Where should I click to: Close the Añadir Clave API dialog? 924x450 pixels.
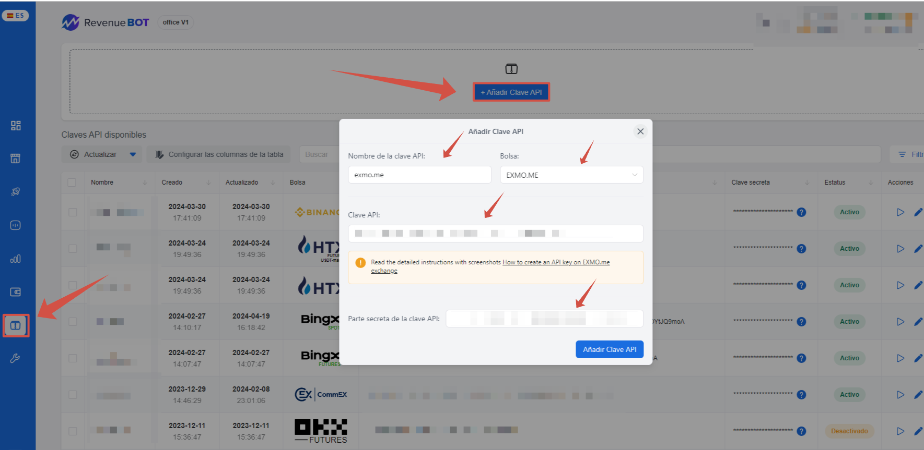coord(640,131)
